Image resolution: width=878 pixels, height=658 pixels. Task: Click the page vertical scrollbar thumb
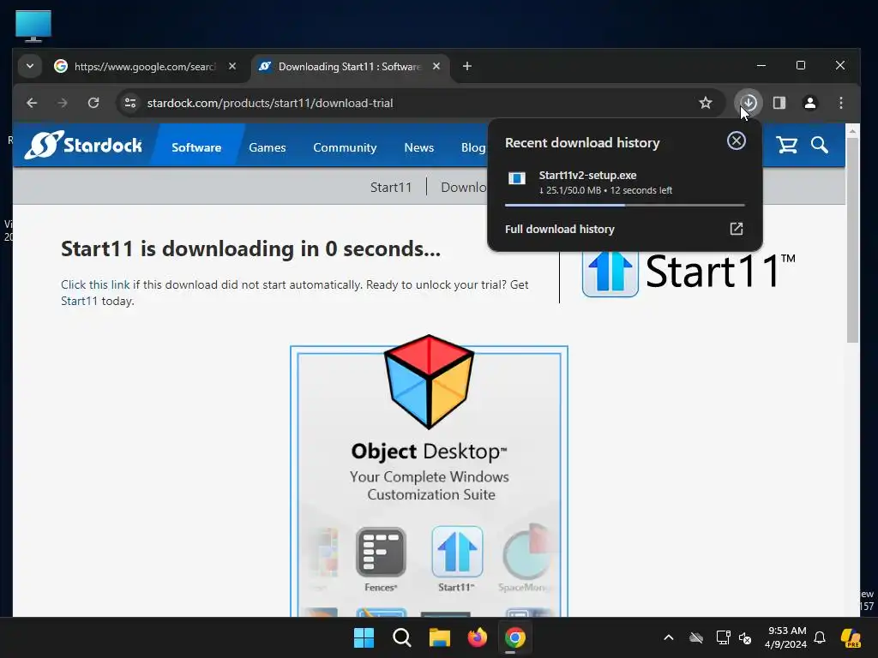click(x=852, y=241)
